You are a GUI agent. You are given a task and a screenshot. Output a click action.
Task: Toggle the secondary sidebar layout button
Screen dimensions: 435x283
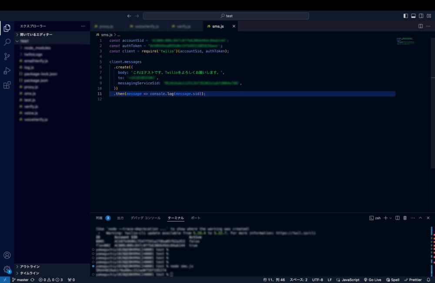click(x=421, y=16)
